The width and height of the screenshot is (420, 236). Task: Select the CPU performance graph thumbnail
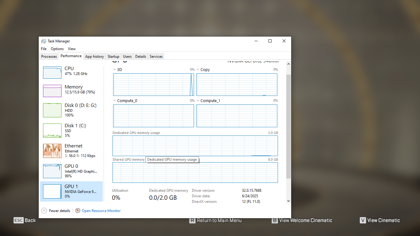tap(52, 73)
